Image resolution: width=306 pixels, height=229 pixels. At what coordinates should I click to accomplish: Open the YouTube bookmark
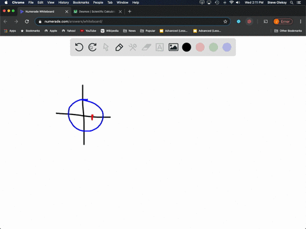pos(88,31)
